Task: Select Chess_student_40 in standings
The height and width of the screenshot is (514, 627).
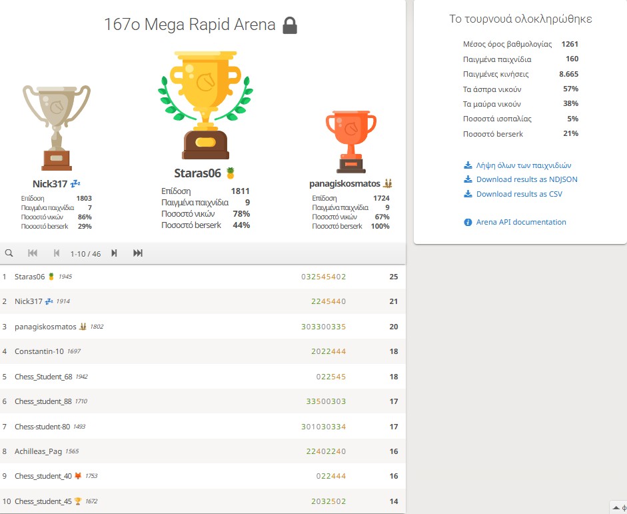Action: pyautogui.click(x=203, y=476)
